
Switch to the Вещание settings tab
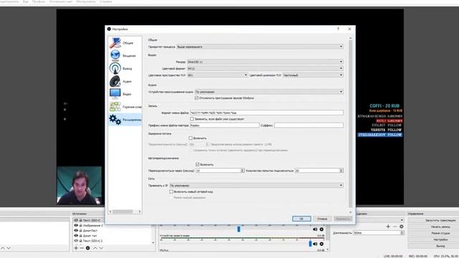coord(125,56)
